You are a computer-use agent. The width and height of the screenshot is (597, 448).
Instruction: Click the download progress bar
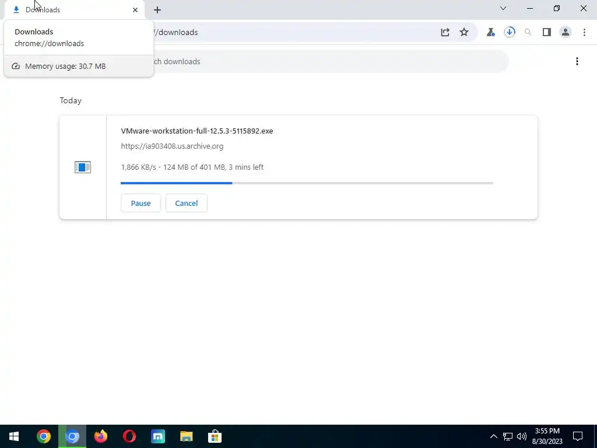point(307,183)
